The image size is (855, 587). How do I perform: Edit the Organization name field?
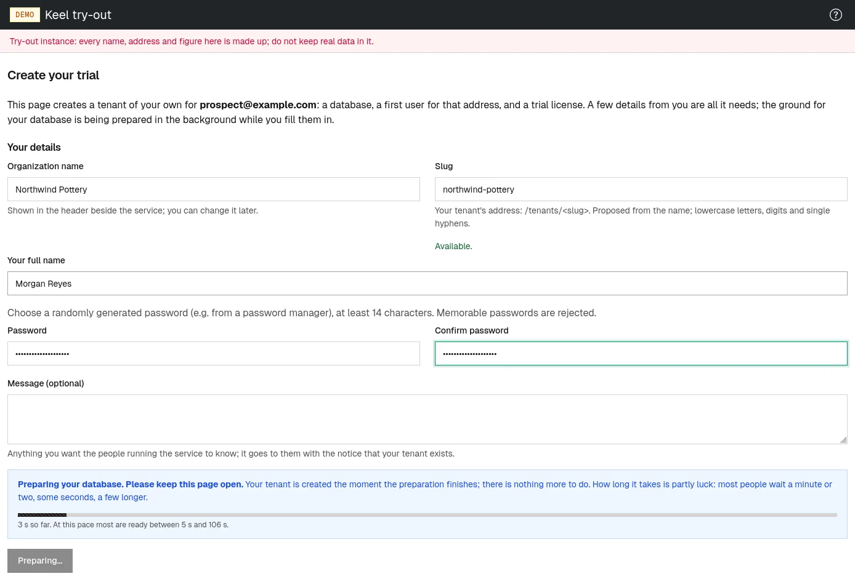coord(214,190)
